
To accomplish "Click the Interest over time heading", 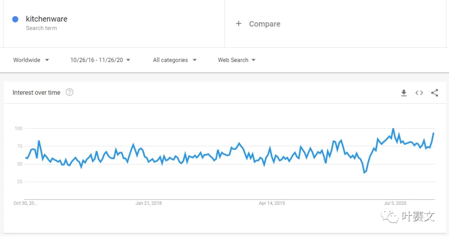I will [36, 92].
